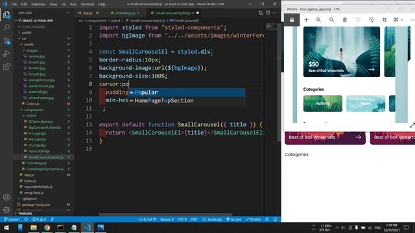Click master branch in status bar

(12, 219)
